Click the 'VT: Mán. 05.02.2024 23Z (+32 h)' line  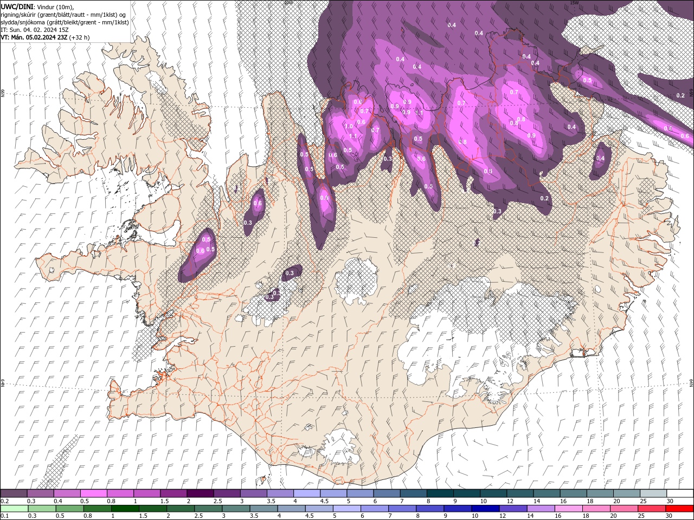[46, 37]
